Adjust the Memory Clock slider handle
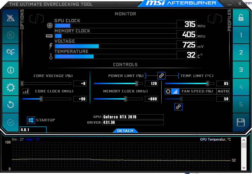This screenshot has height=174, width=252. pyautogui.click(x=125, y=99)
